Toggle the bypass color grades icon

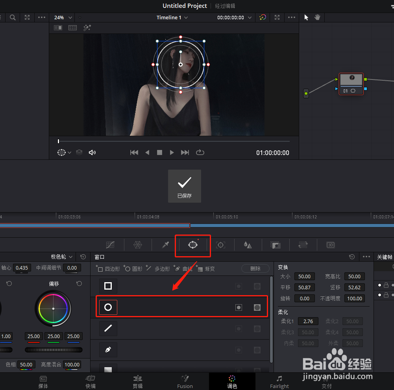coord(263,17)
